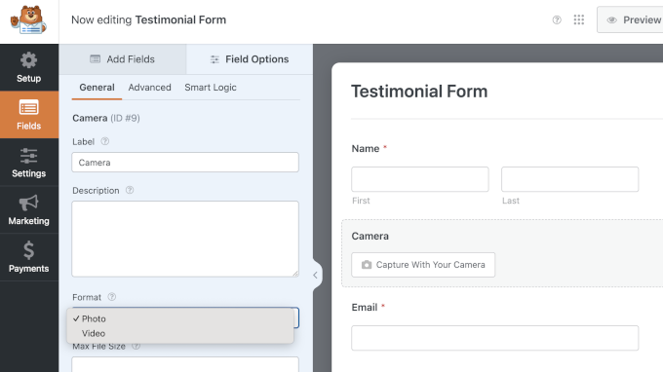Choose Photo in the Format dropdown

[x=180, y=318]
